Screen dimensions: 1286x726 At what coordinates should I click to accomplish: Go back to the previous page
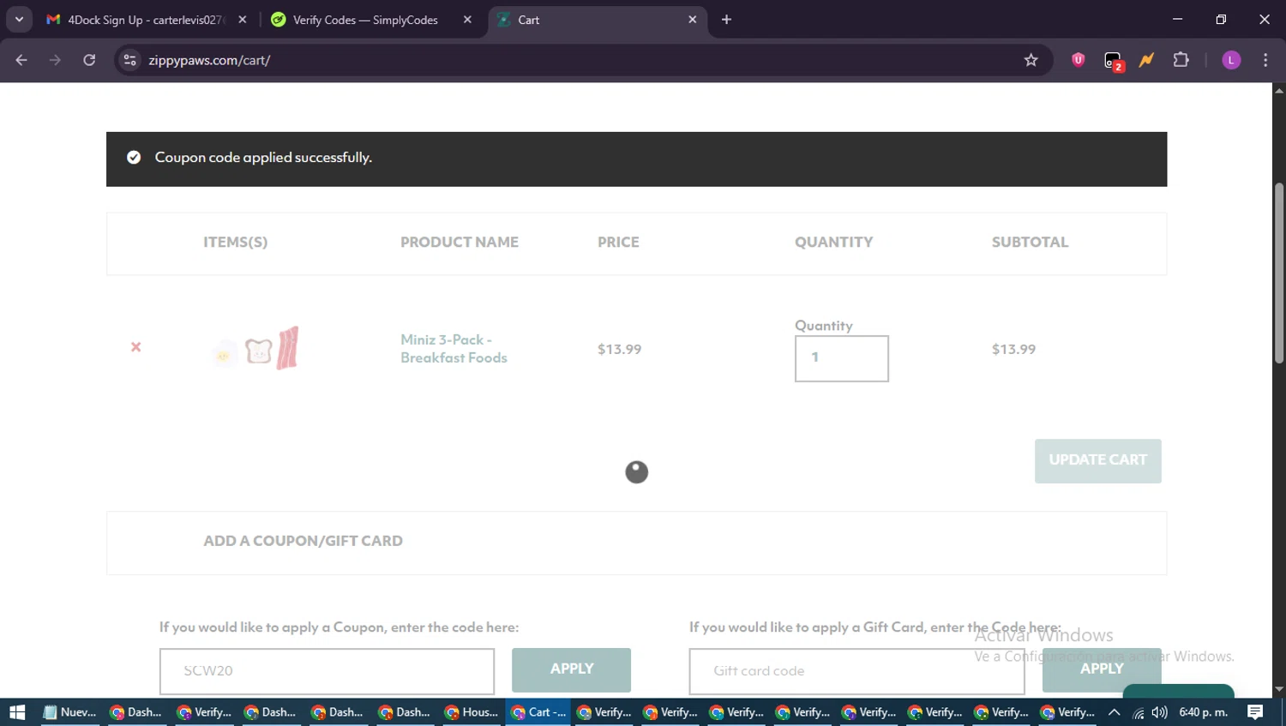point(21,60)
